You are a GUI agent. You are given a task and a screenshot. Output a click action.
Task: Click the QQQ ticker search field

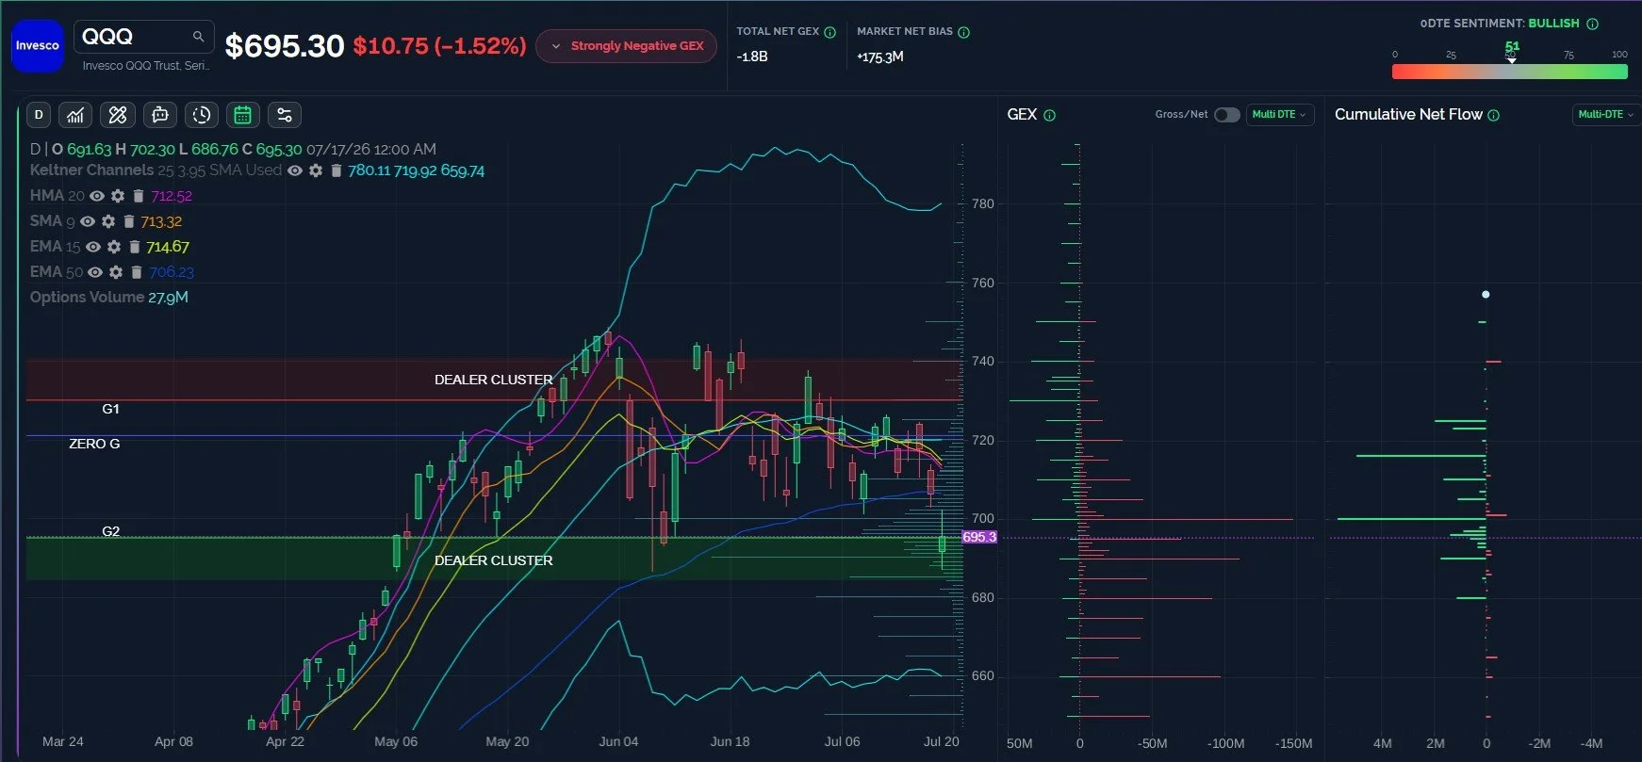(x=143, y=37)
